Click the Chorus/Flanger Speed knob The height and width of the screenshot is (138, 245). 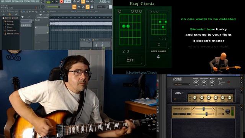(x=196, y=82)
